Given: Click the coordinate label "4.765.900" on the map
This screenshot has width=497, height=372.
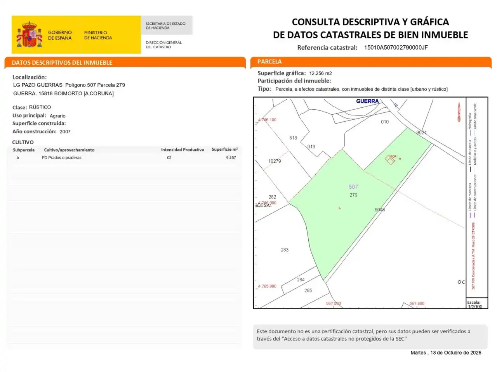Looking at the screenshot, I should 267,286.
